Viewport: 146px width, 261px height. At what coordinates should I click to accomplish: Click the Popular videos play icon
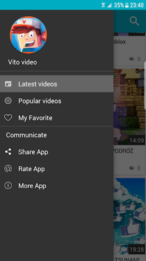8,101
